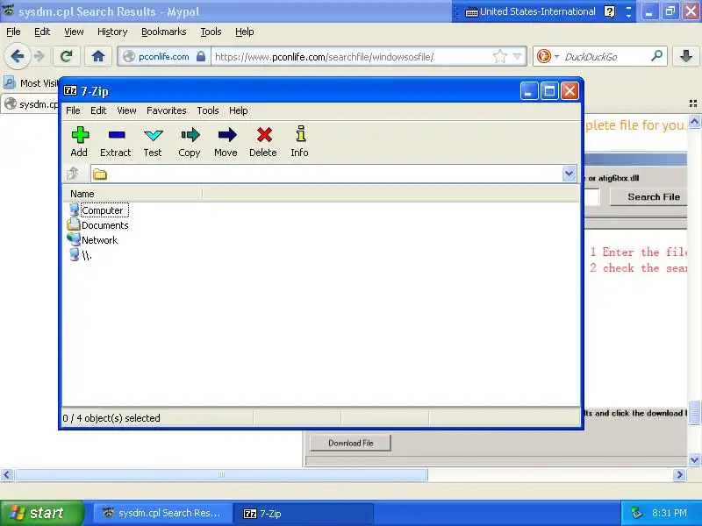Go to the browser Home page
The width and height of the screenshot is (702, 526).
tap(98, 56)
